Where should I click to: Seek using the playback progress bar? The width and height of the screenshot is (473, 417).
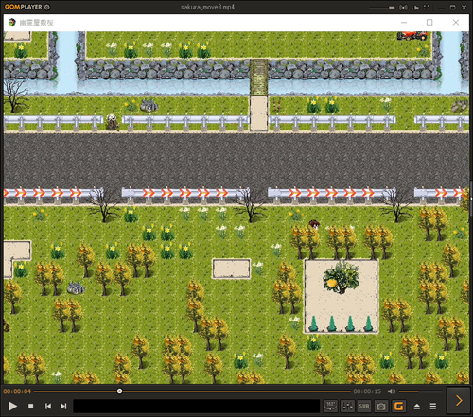click(x=192, y=391)
